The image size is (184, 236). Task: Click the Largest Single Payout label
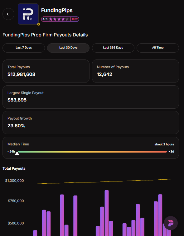(x=26, y=93)
